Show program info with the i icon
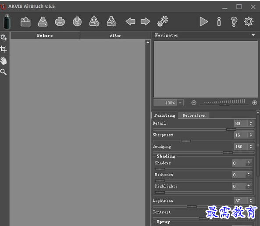Viewport: 260px width, 226px height. (x=219, y=22)
